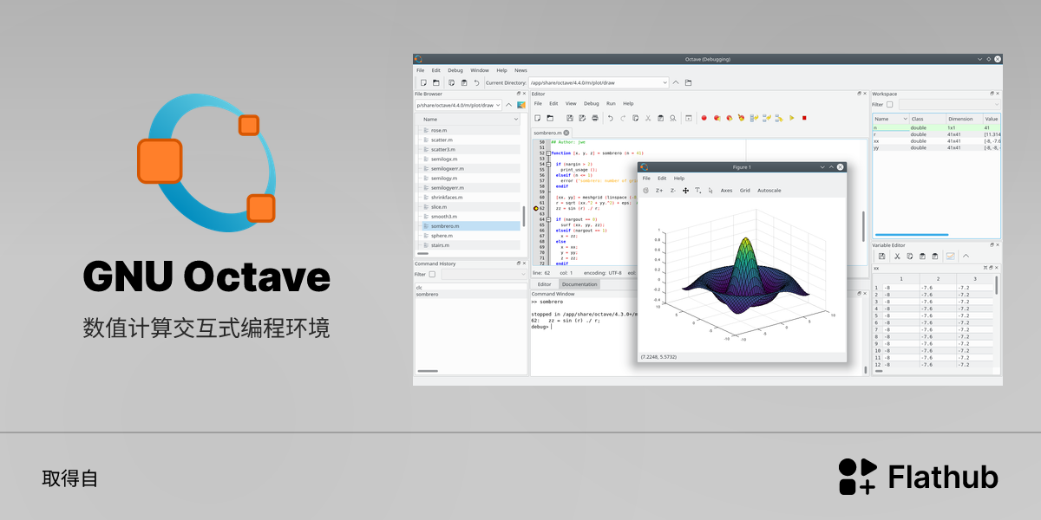Image resolution: width=1041 pixels, height=520 pixels.
Task: Click Find and Replace magnifier in Editor toolbar
Action: pyautogui.click(x=673, y=118)
